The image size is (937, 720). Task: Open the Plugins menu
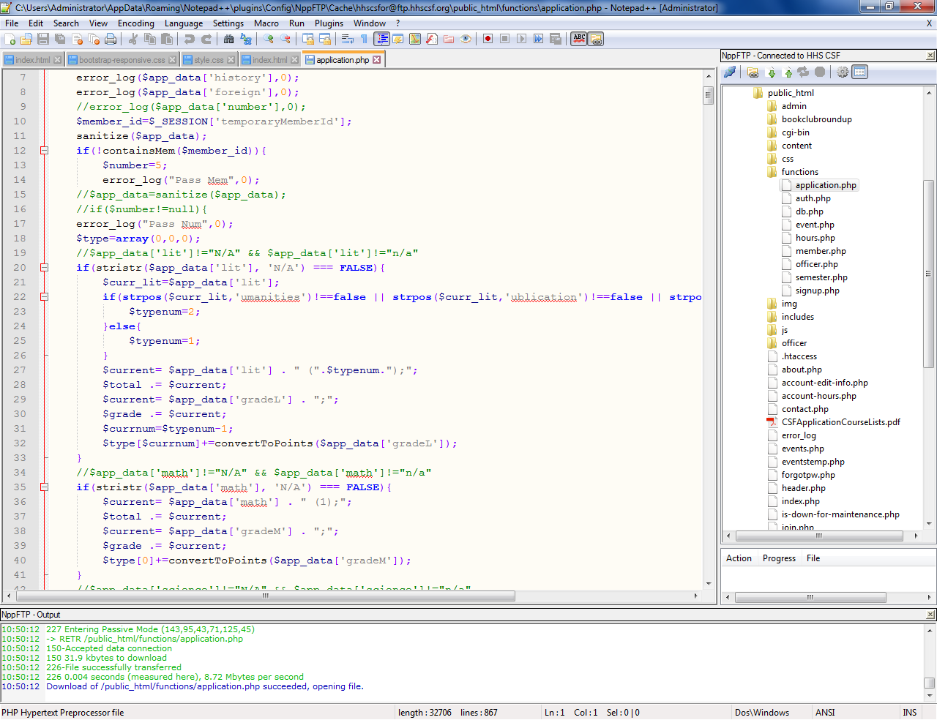click(x=329, y=23)
